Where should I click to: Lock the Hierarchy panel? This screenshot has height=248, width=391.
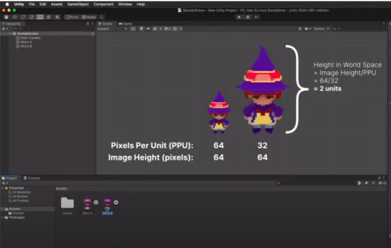pos(87,24)
